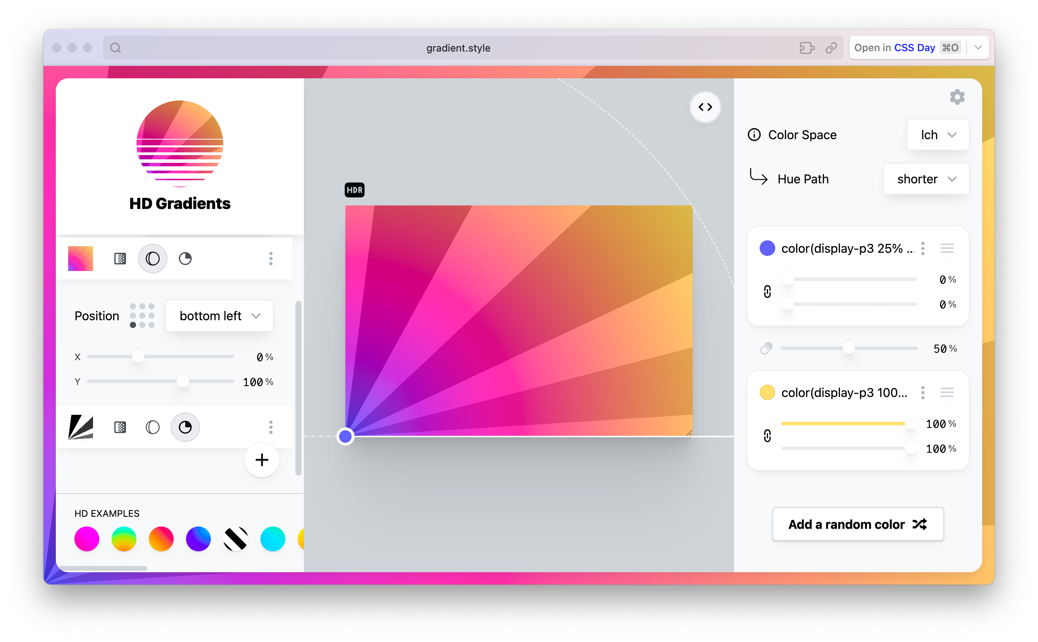Click the blue color swatch
Image resolution: width=1038 pixels, height=642 pixels.
767,249
